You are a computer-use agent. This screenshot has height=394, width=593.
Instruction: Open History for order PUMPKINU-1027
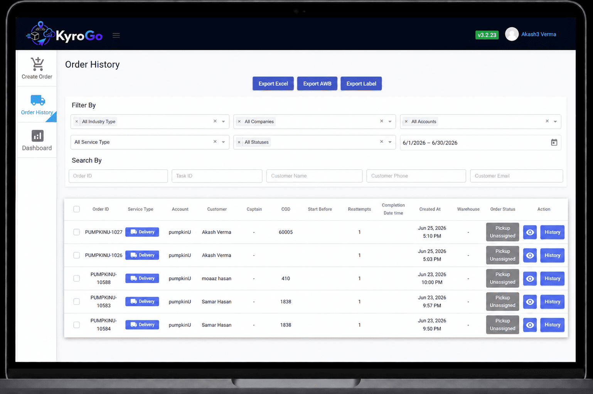click(552, 232)
